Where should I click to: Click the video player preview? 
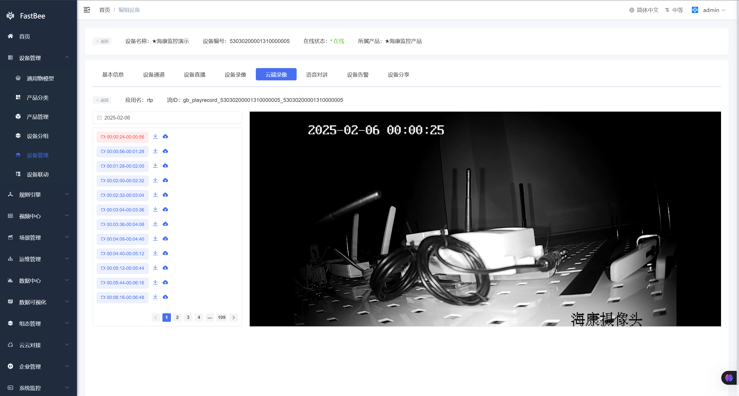tap(485, 219)
